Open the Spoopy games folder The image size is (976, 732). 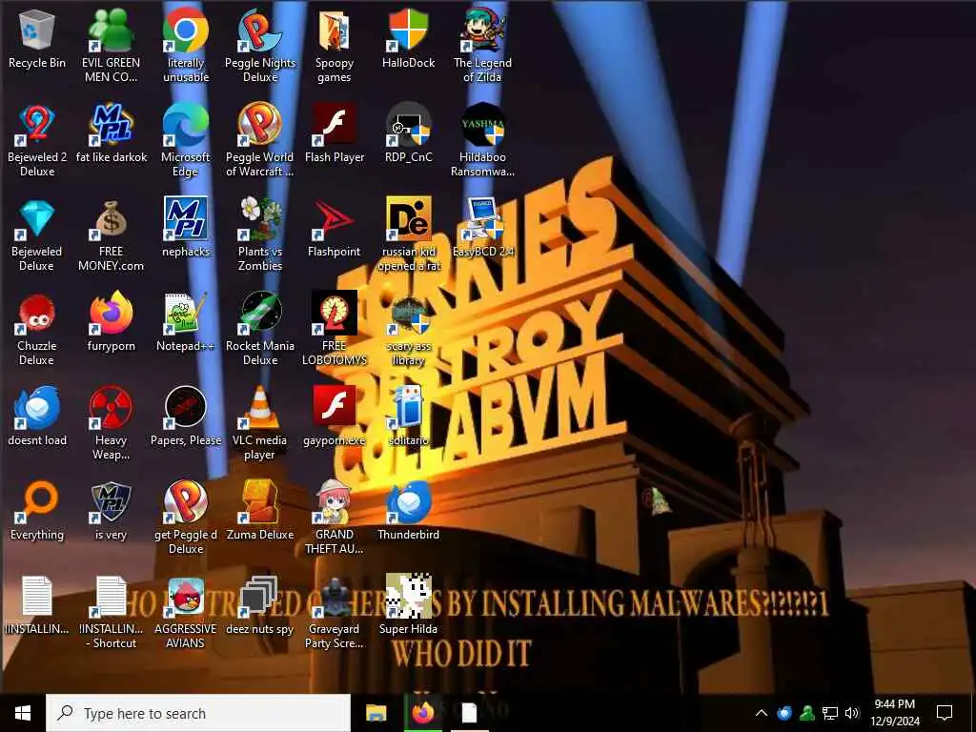335,46
